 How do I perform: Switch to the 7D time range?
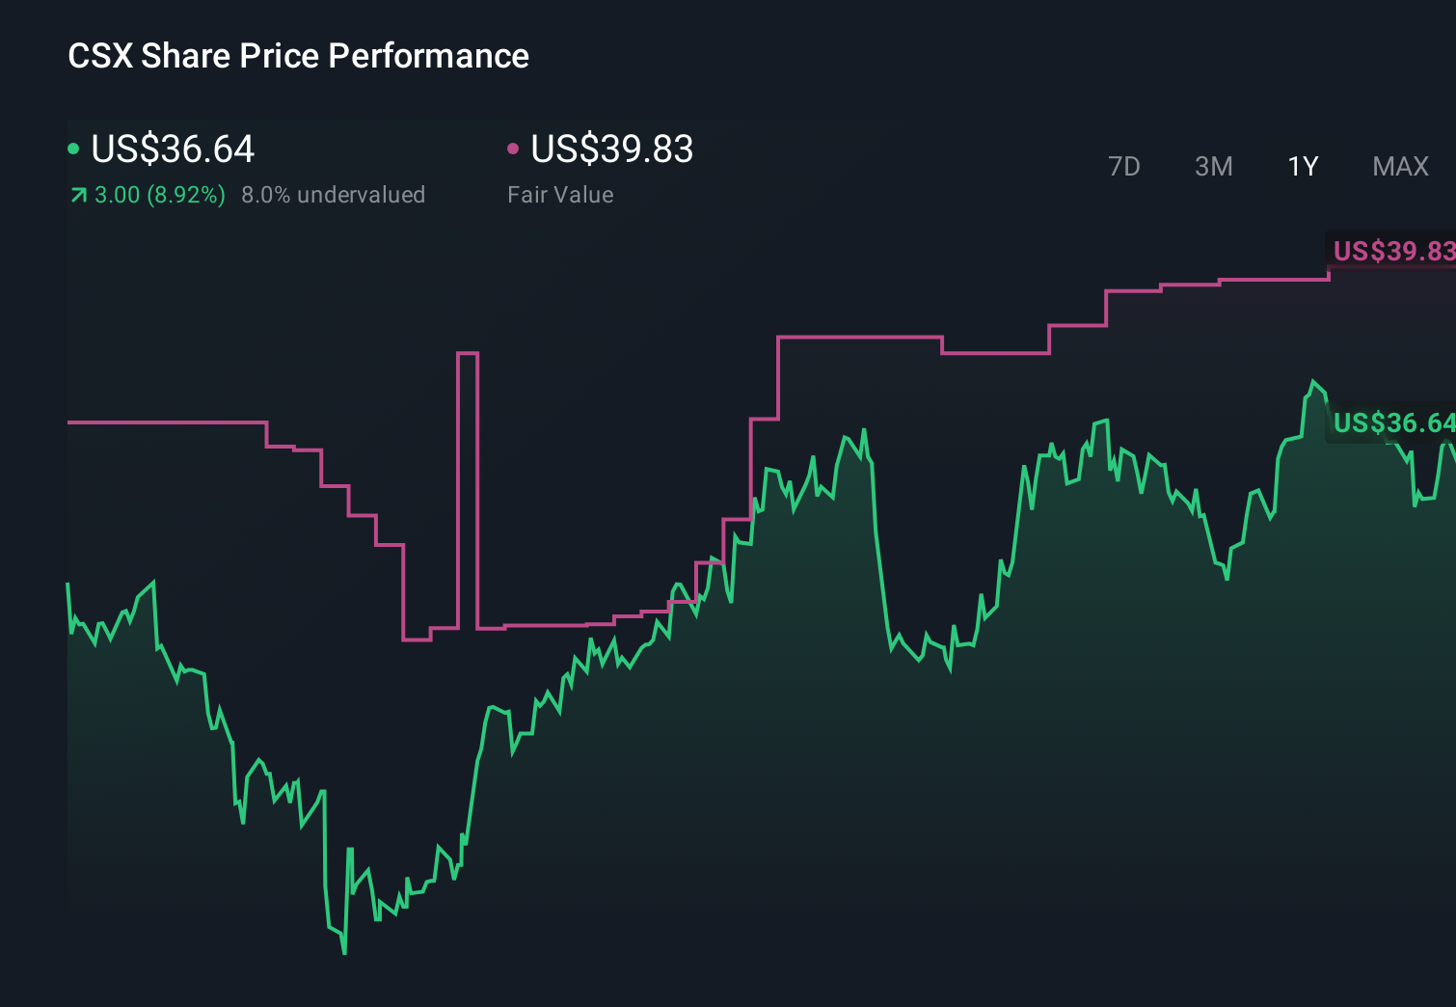click(1124, 166)
